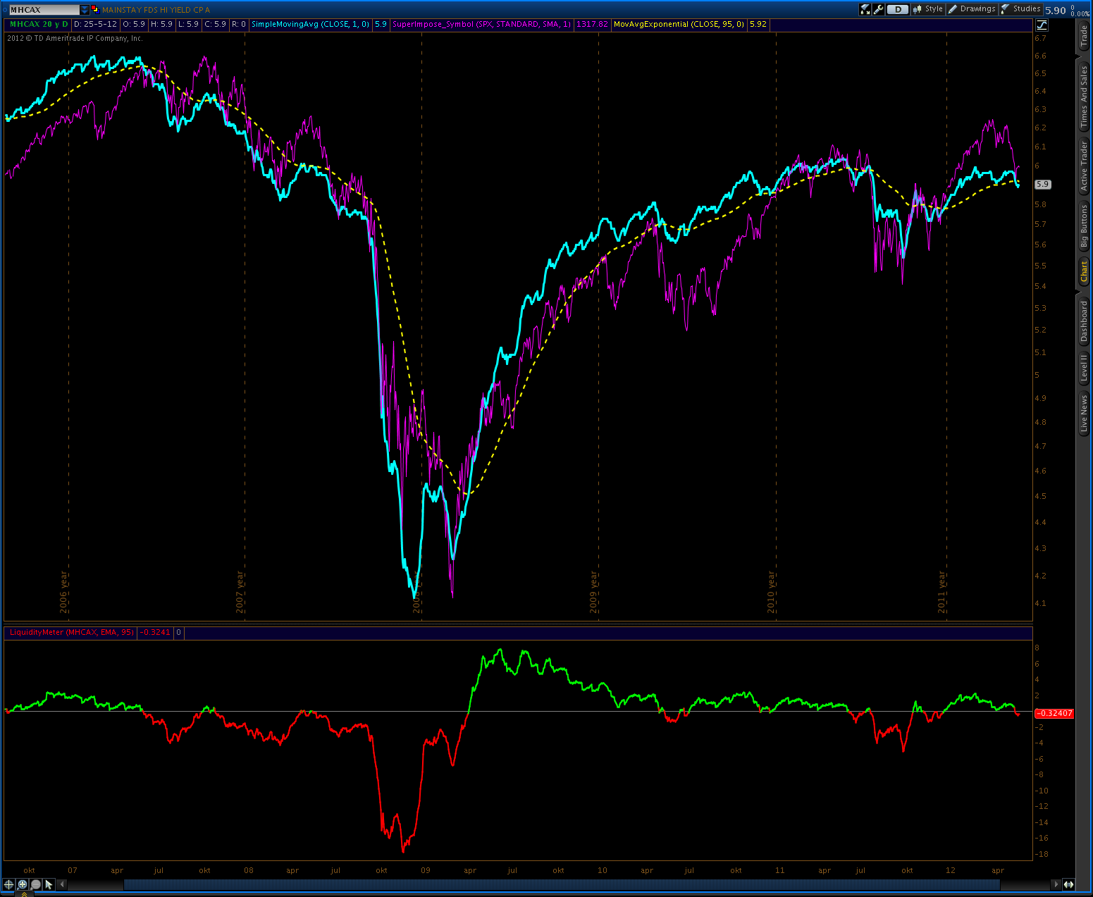Viewport: 1093px width, 897px height.
Task: Click the 5.9 price bubble on the price axis
Action: [x=1042, y=185]
